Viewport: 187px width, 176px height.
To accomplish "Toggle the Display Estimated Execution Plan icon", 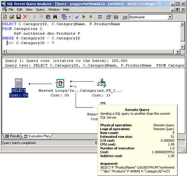I will coord(100,17).
